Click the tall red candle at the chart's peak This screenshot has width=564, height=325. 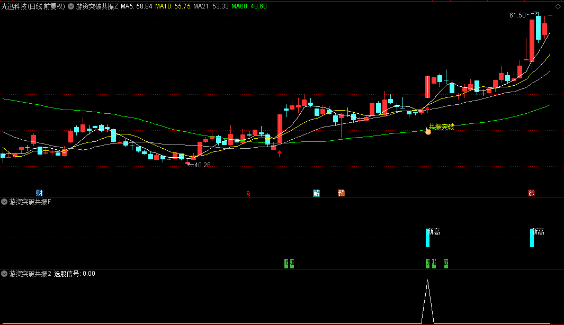532,41
